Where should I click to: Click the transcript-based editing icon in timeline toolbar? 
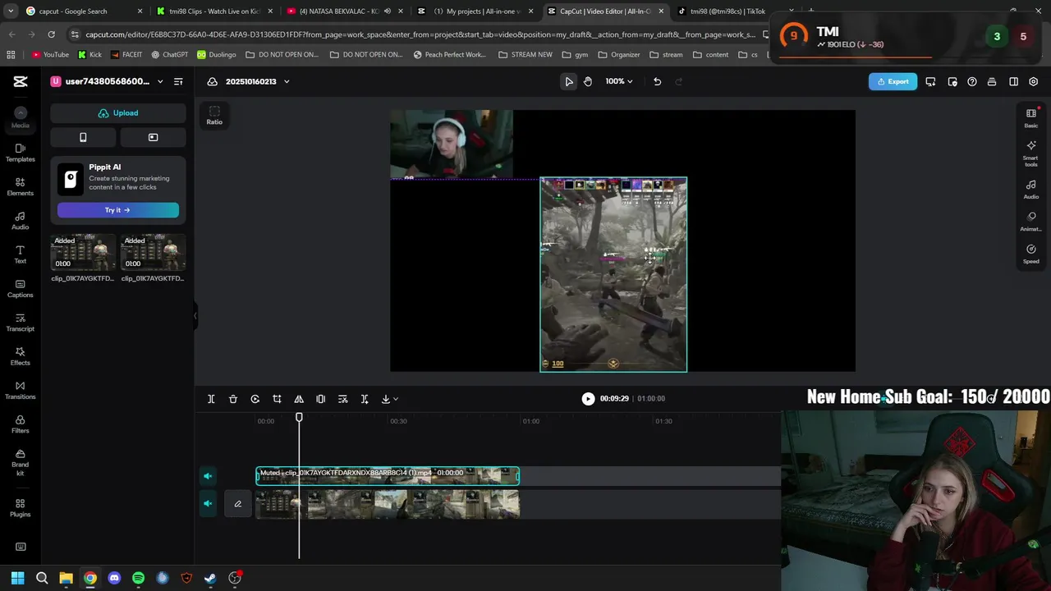342,399
